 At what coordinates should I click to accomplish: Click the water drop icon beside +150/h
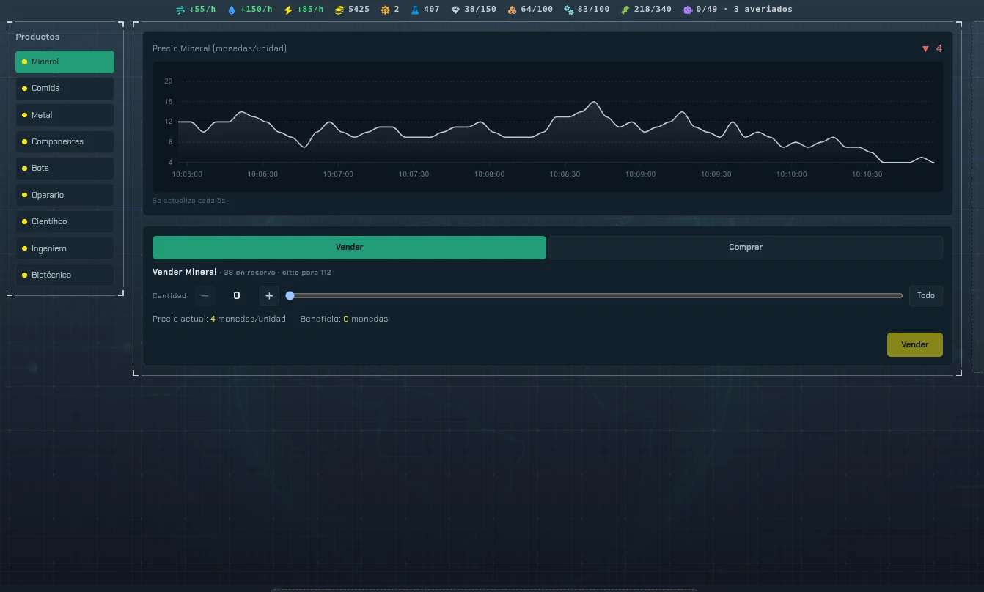[232, 10]
